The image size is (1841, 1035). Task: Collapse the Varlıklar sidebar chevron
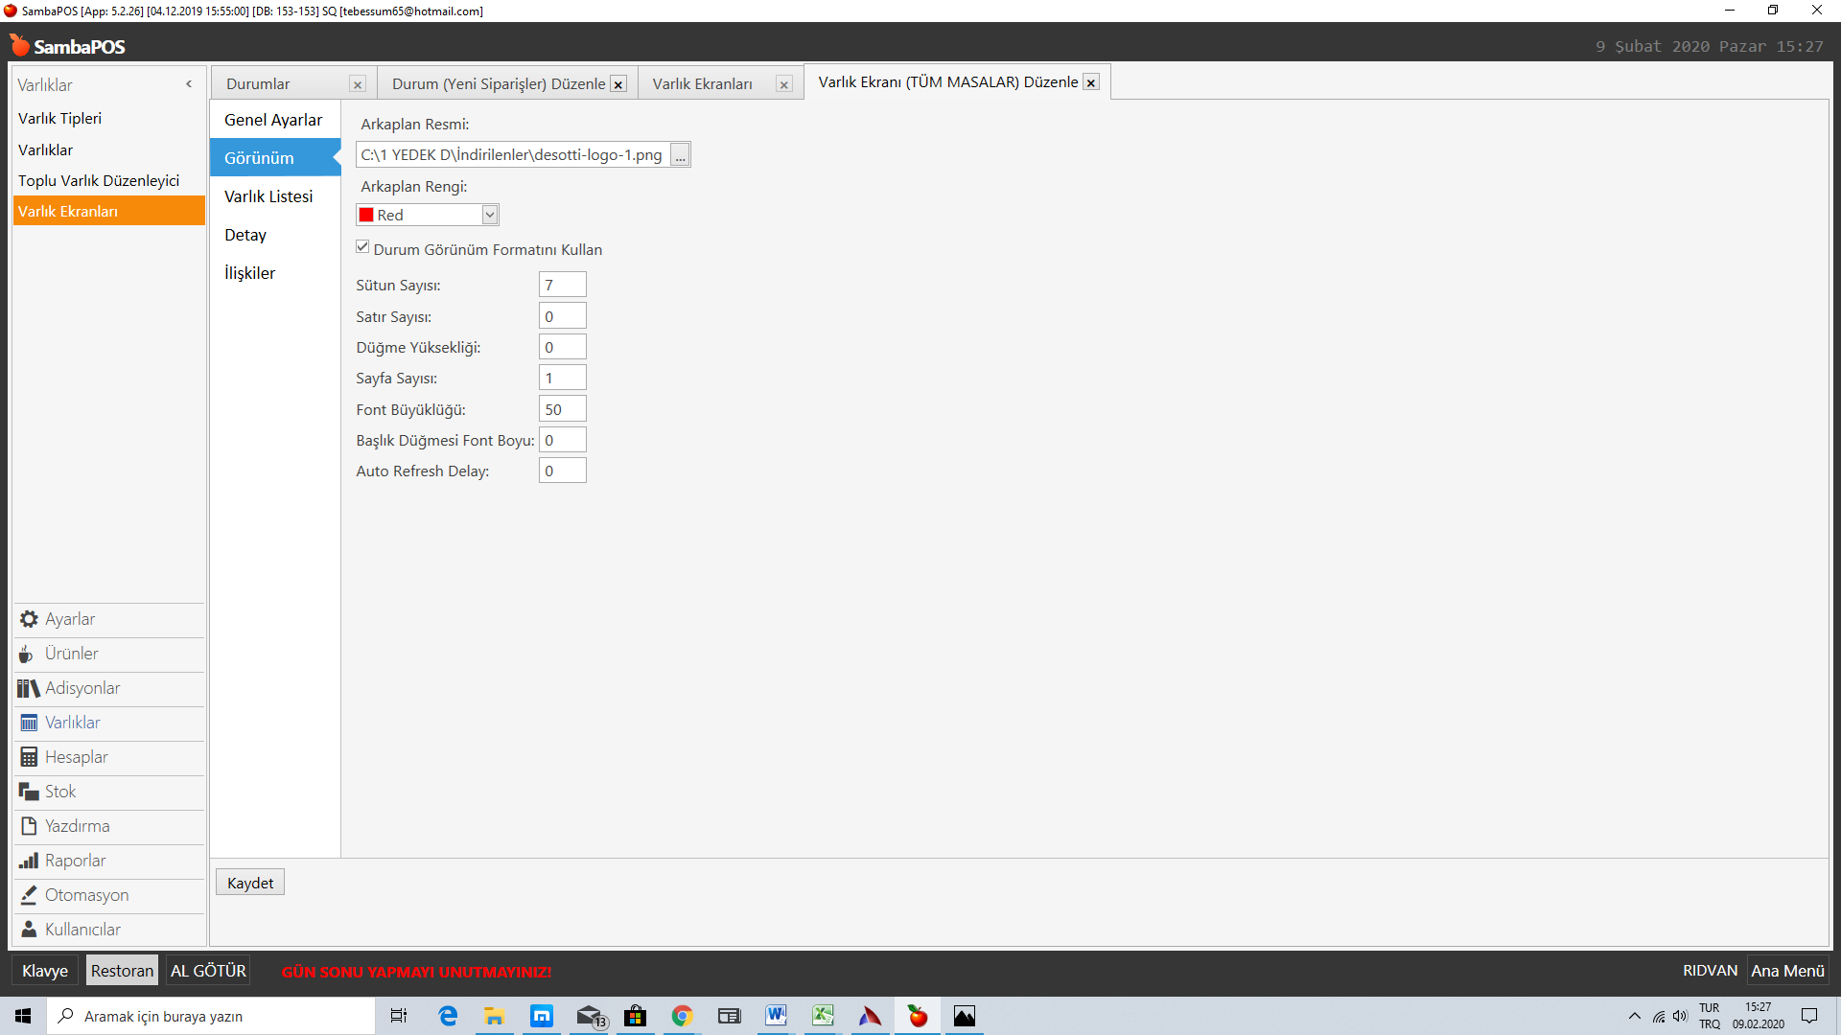point(189,84)
